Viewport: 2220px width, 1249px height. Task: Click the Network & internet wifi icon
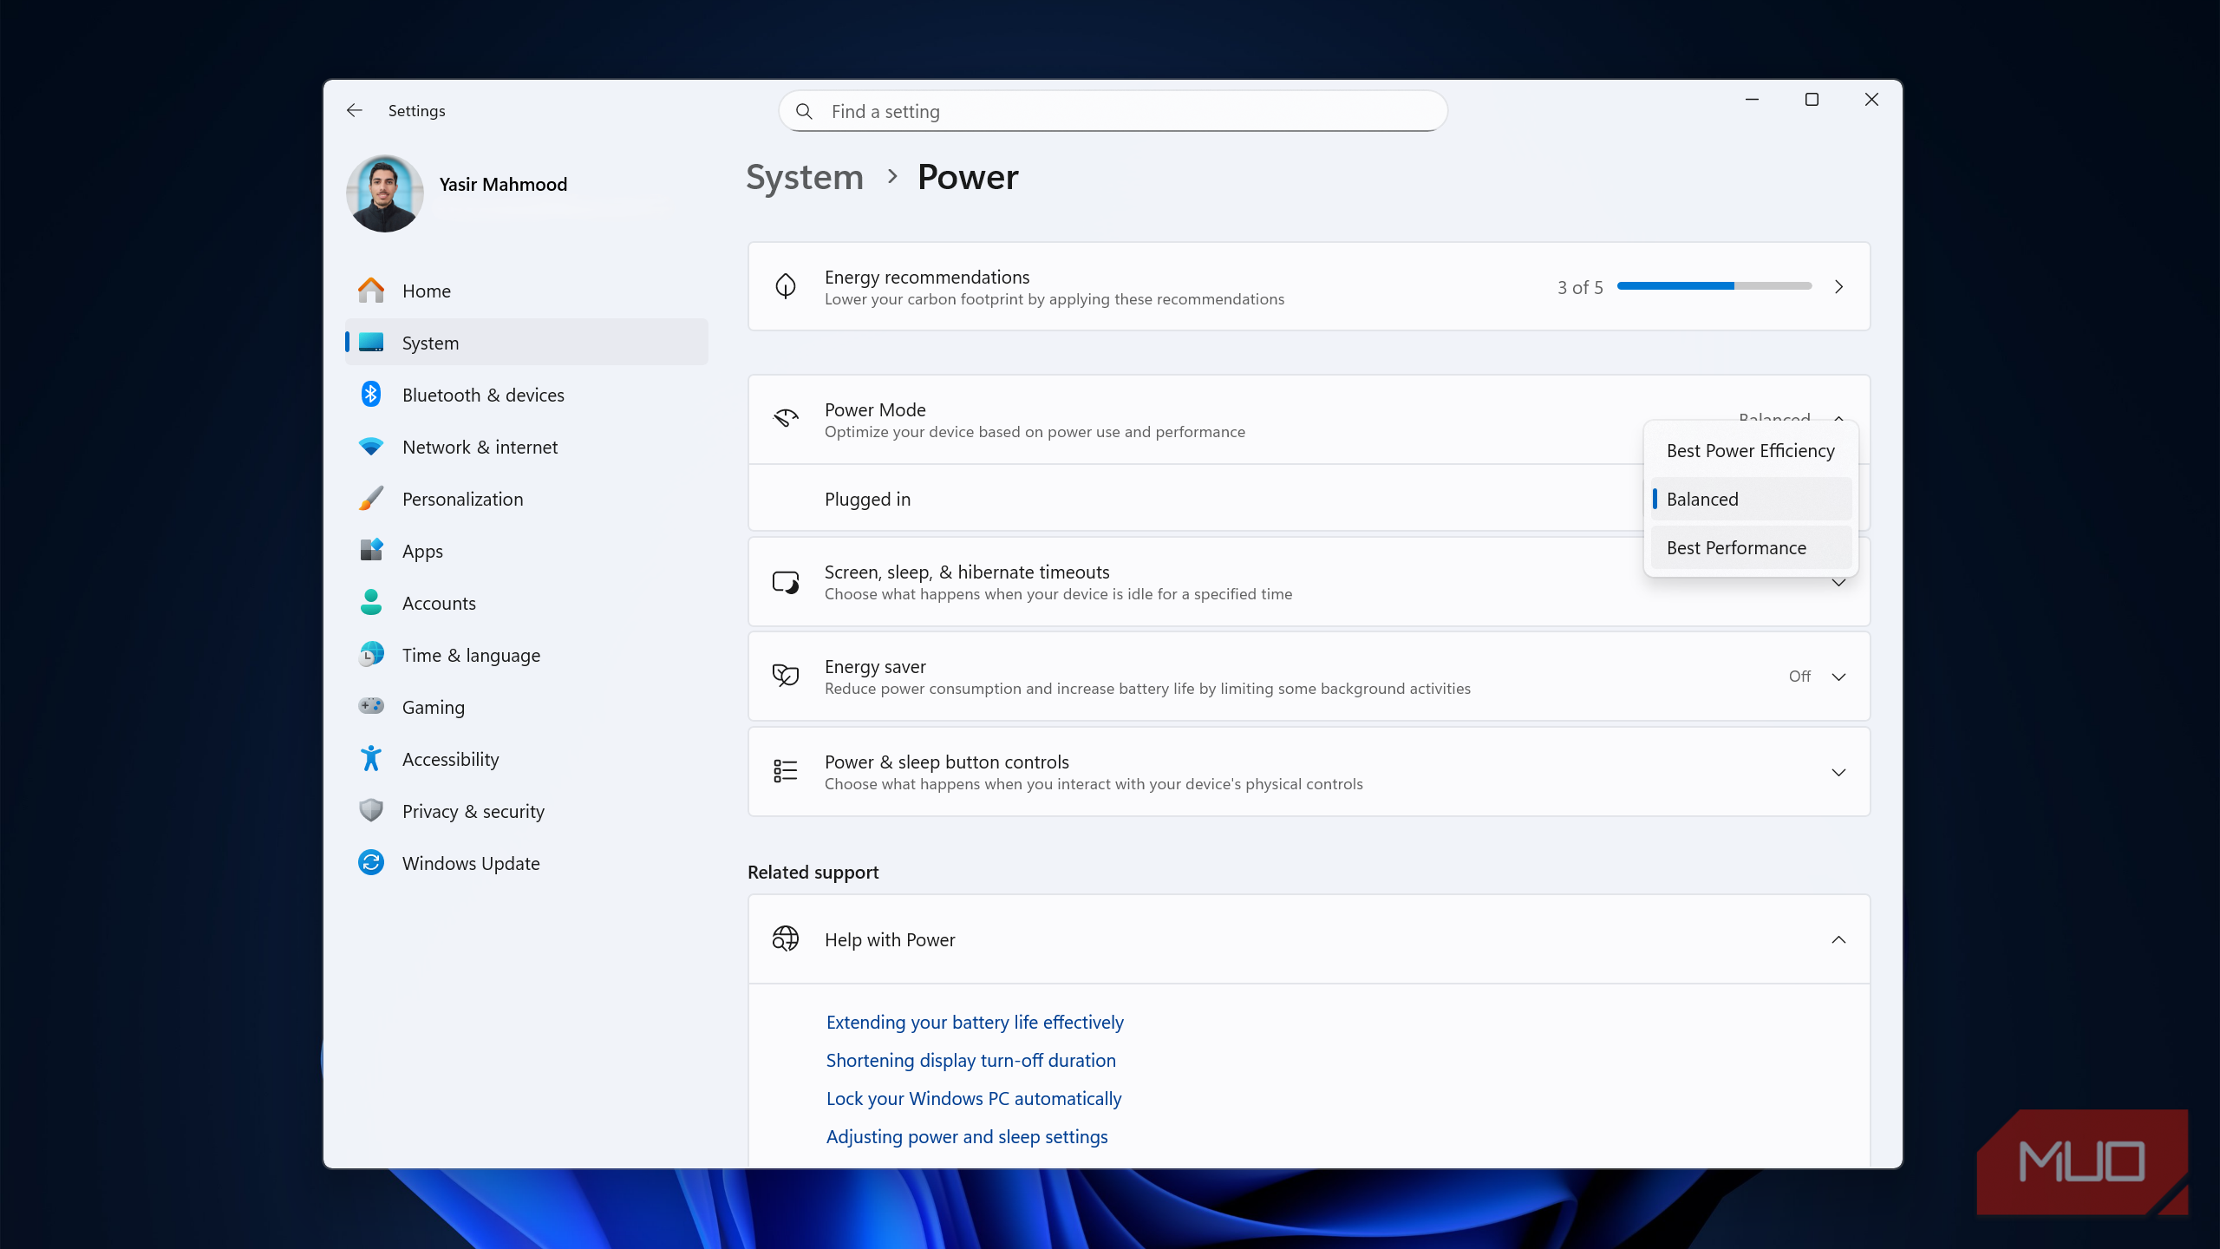[371, 447]
